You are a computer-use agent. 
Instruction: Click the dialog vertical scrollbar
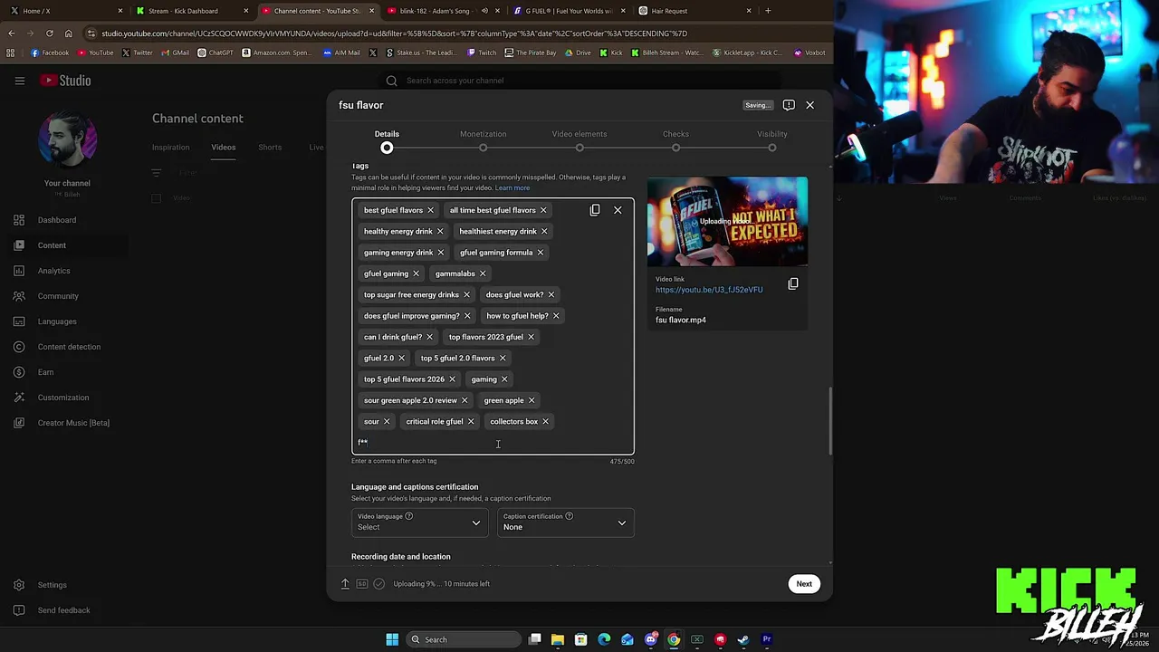click(x=829, y=423)
